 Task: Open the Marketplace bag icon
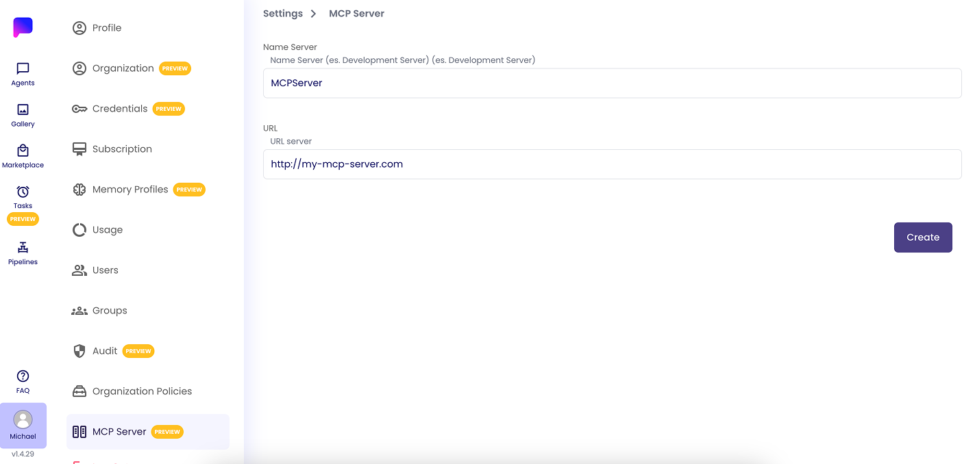[x=23, y=151]
